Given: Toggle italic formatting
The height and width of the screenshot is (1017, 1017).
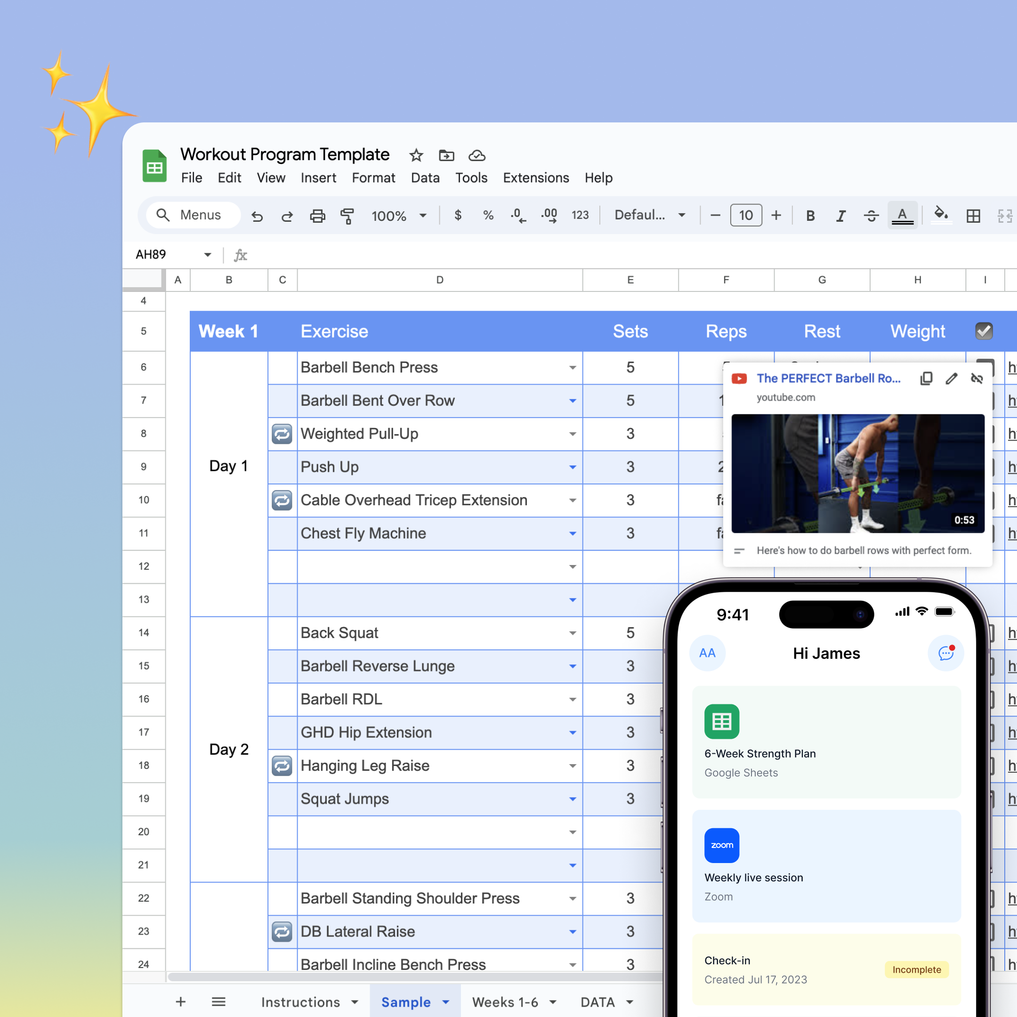Looking at the screenshot, I should click(x=841, y=216).
